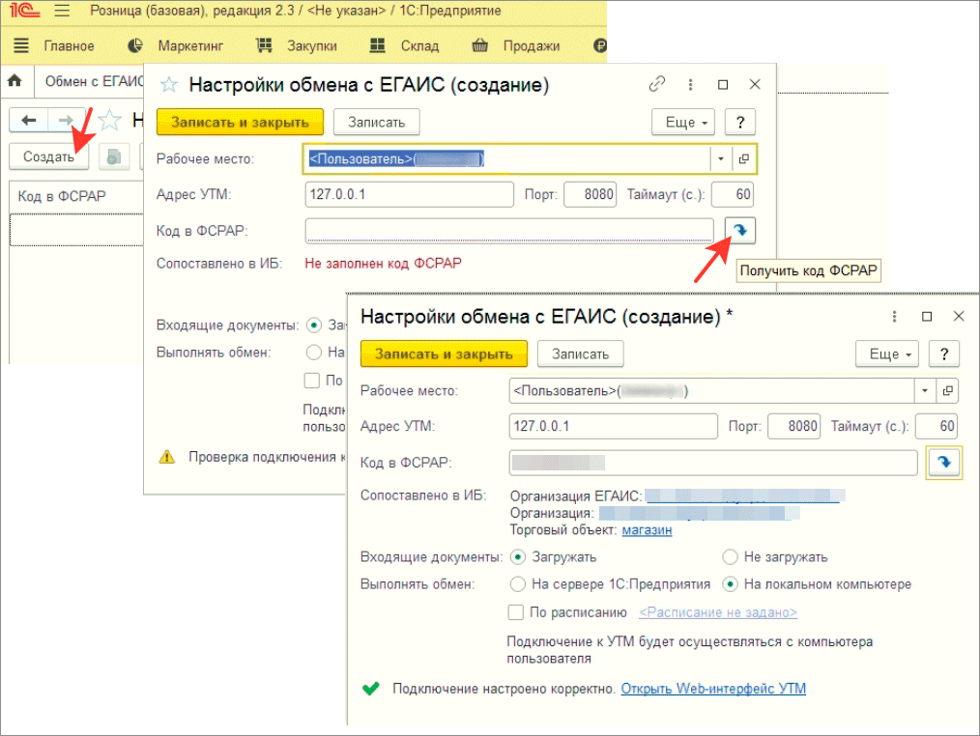Open the магазин trade object link
This screenshot has width=980, height=736.
click(647, 530)
